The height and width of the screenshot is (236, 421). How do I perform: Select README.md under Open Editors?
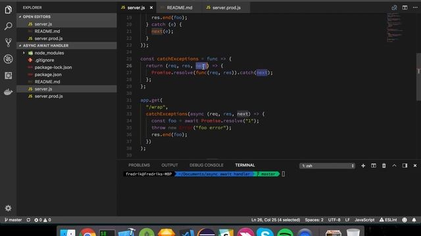67,31
